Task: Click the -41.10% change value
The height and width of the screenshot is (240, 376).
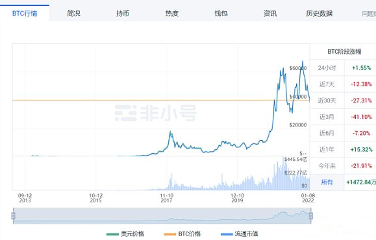Action: [x=361, y=117]
